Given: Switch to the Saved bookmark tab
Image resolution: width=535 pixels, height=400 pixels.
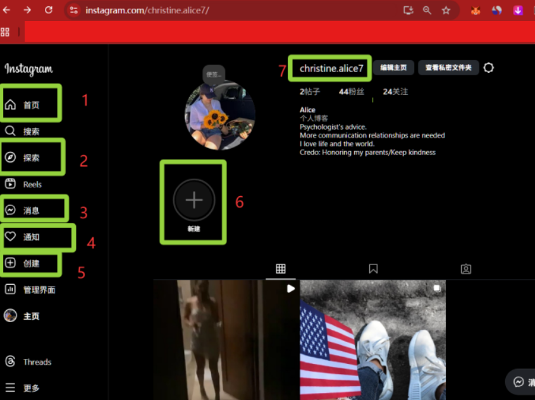Looking at the screenshot, I should (x=373, y=269).
